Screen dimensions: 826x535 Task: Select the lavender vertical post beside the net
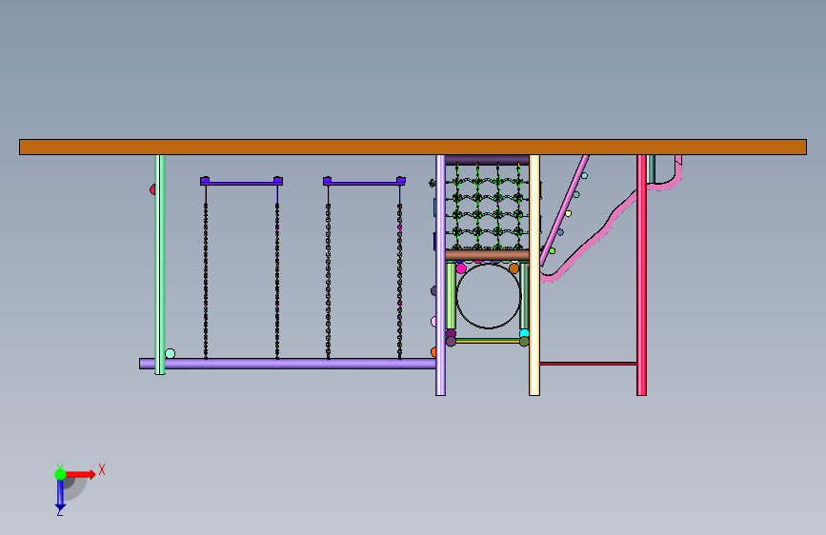[x=440, y=275]
